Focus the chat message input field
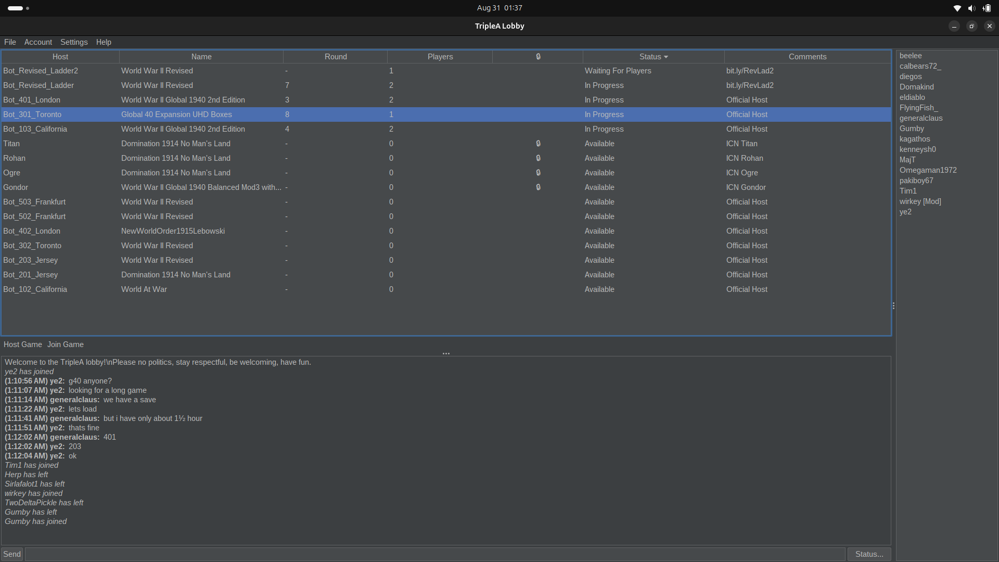The width and height of the screenshot is (999, 562). pyautogui.click(x=435, y=554)
